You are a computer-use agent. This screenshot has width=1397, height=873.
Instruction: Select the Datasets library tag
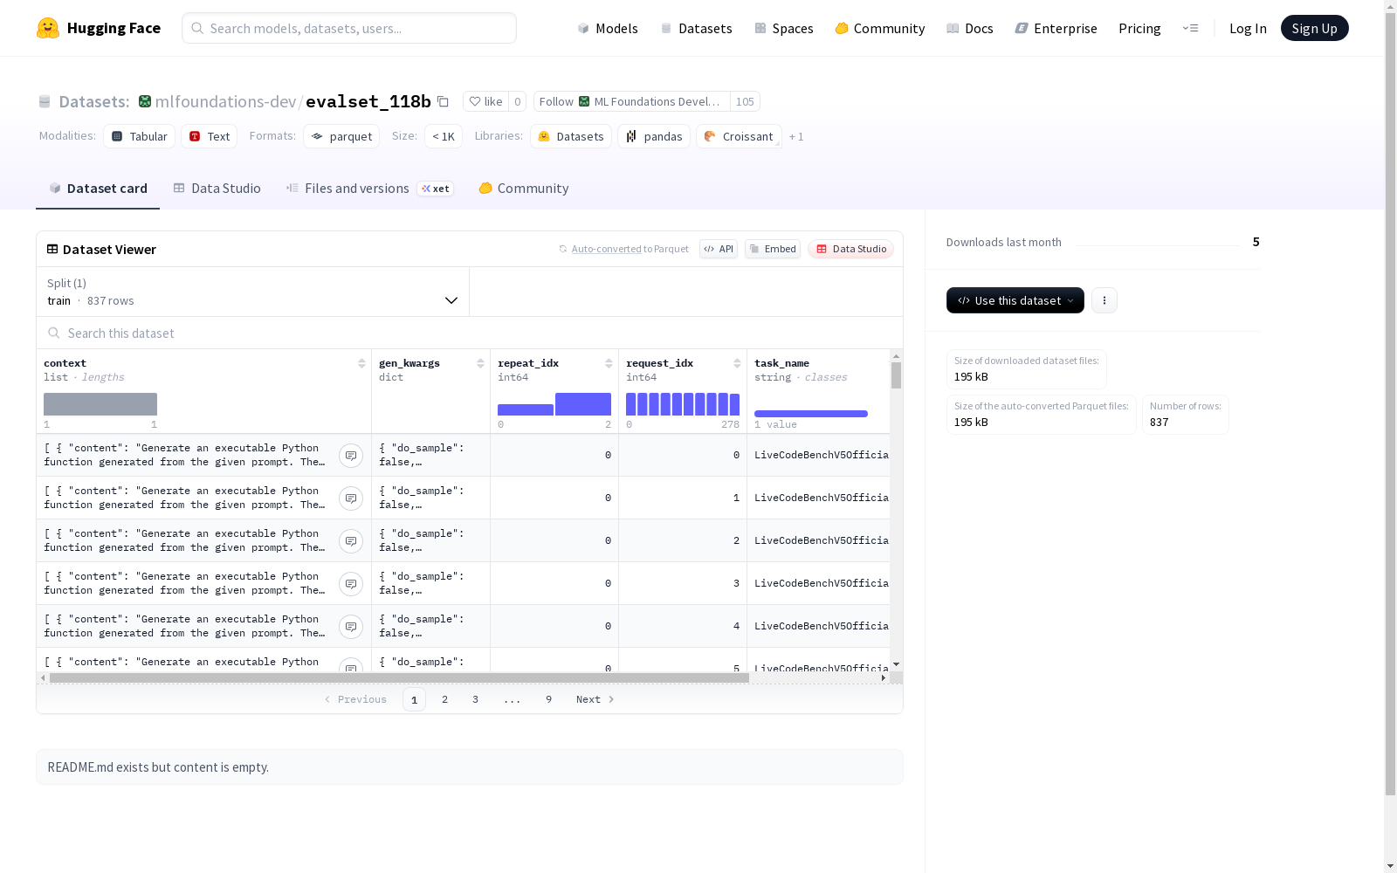(571, 136)
